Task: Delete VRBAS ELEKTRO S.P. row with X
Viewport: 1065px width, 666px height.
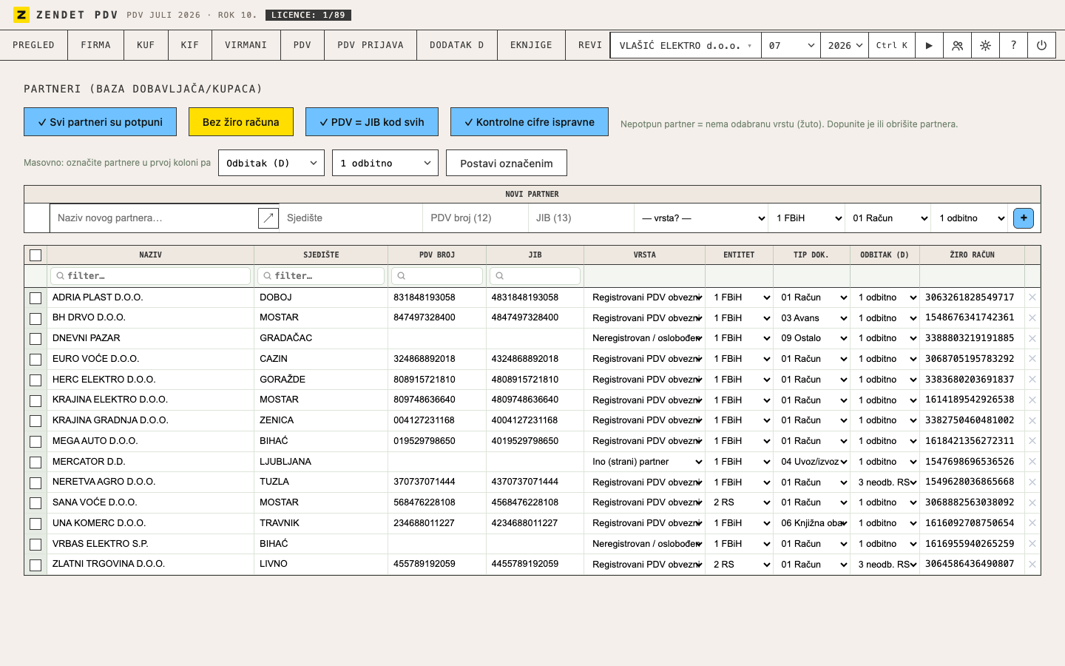Action: click(1032, 544)
